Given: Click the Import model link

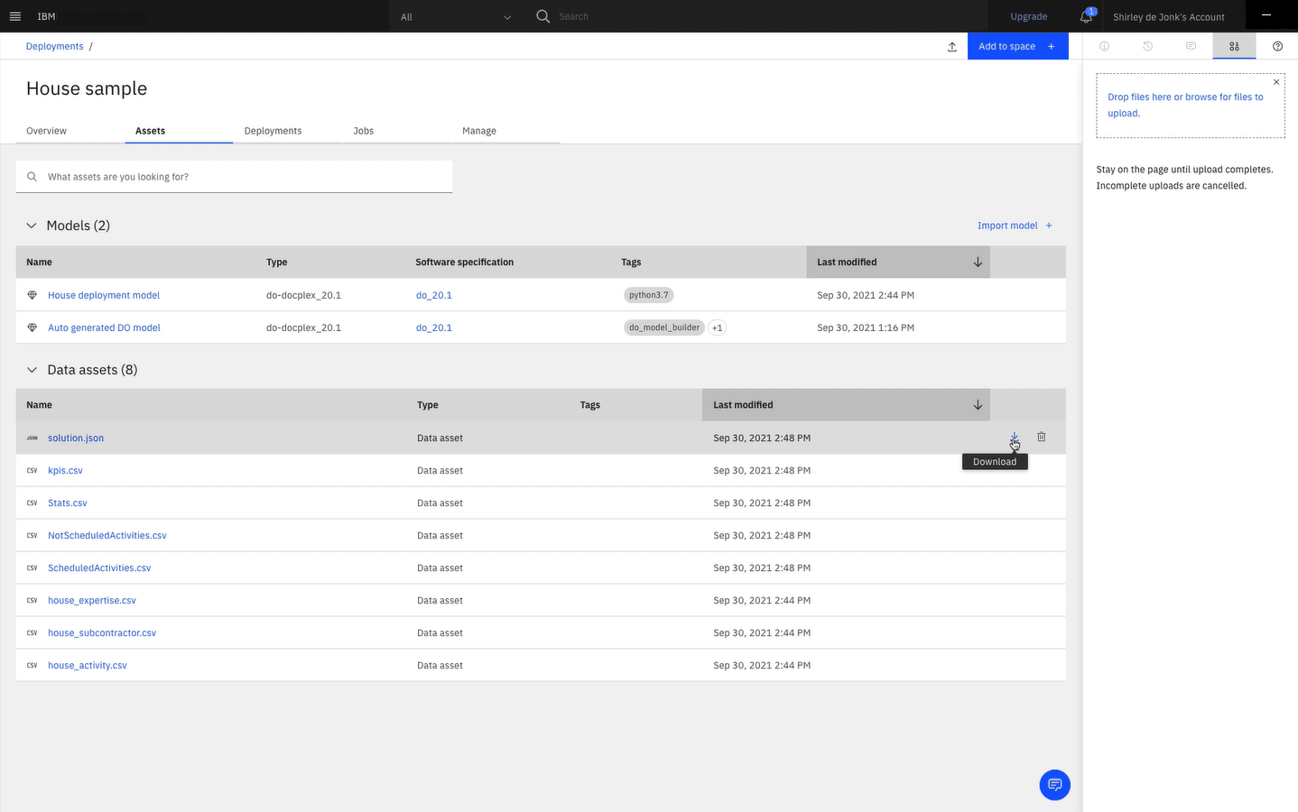Looking at the screenshot, I should (1006, 226).
